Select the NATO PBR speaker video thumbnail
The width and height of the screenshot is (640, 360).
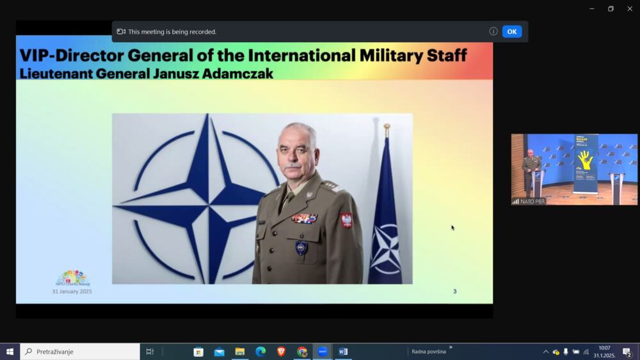tap(574, 169)
